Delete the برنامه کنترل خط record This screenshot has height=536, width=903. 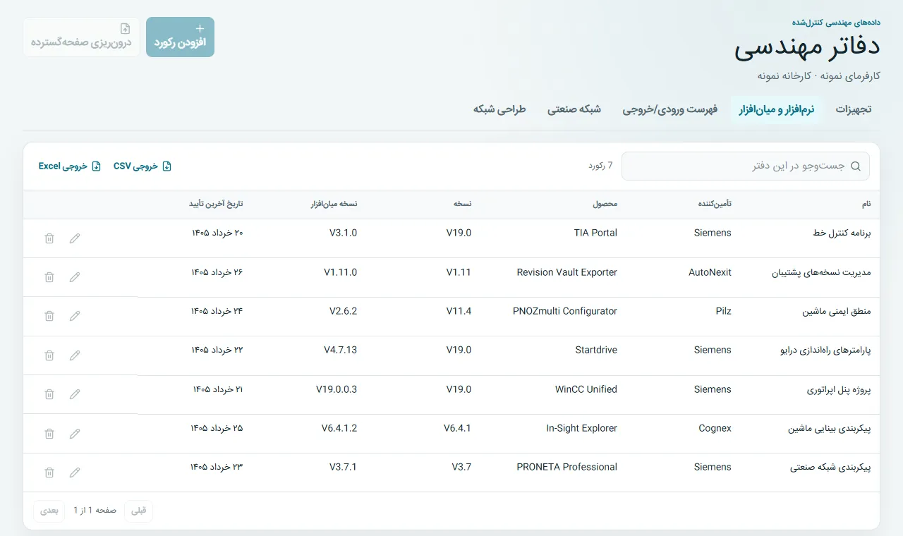(x=49, y=238)
